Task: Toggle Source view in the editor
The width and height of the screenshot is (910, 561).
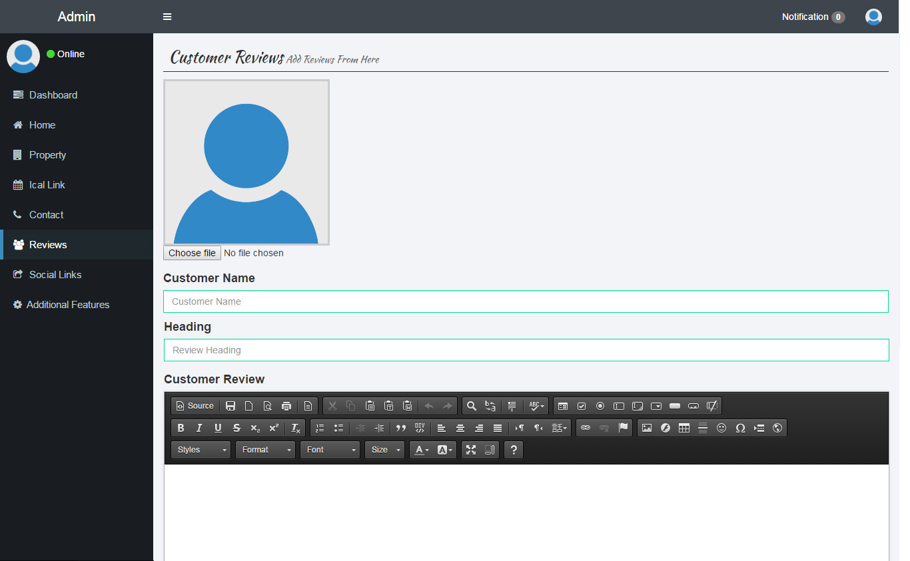Action: tap(195, 406)
